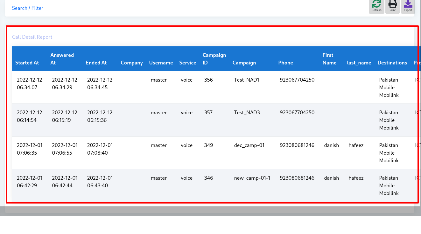Select ended time 2022-12-01 07:08:40
The image size is (421, 234).
[100, 149]
